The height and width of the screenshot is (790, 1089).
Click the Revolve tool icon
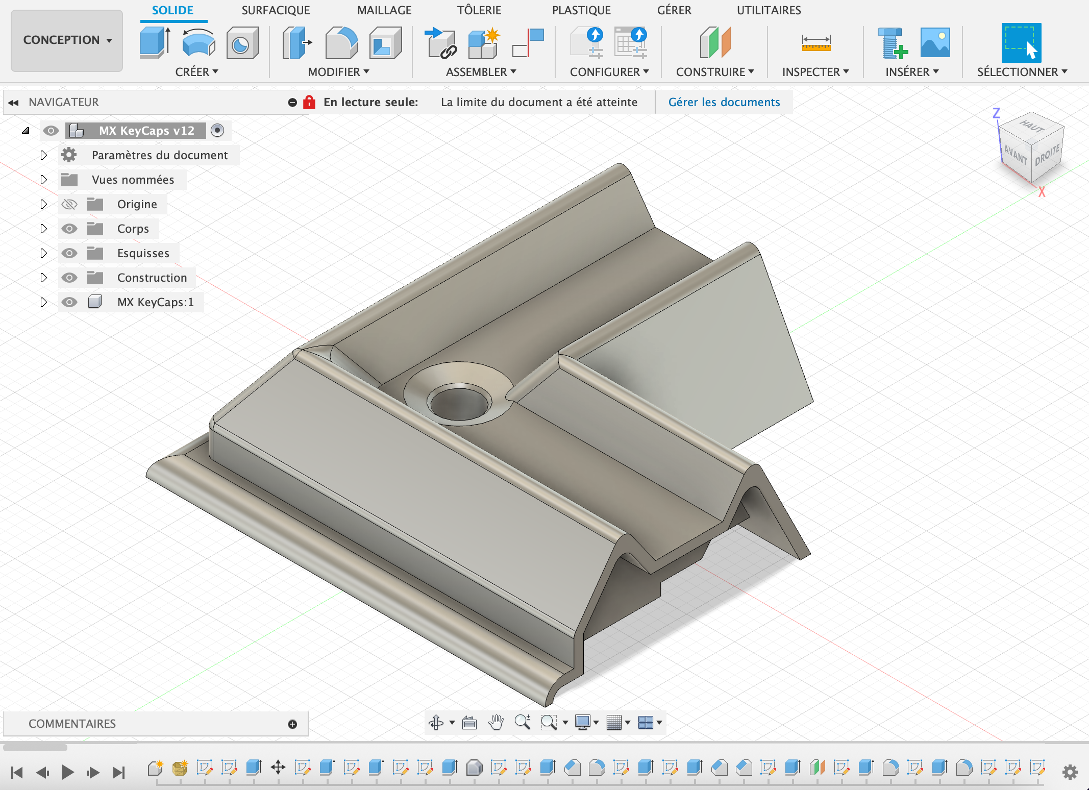198,43
